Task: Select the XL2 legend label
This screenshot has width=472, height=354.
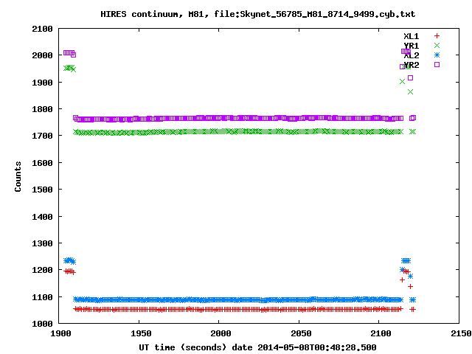Action: coord(412,55)
